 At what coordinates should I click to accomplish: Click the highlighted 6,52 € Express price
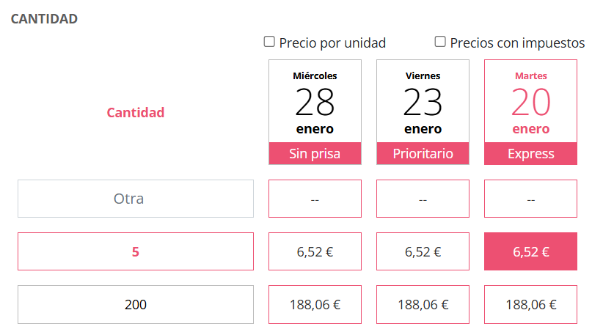[530, 251]
